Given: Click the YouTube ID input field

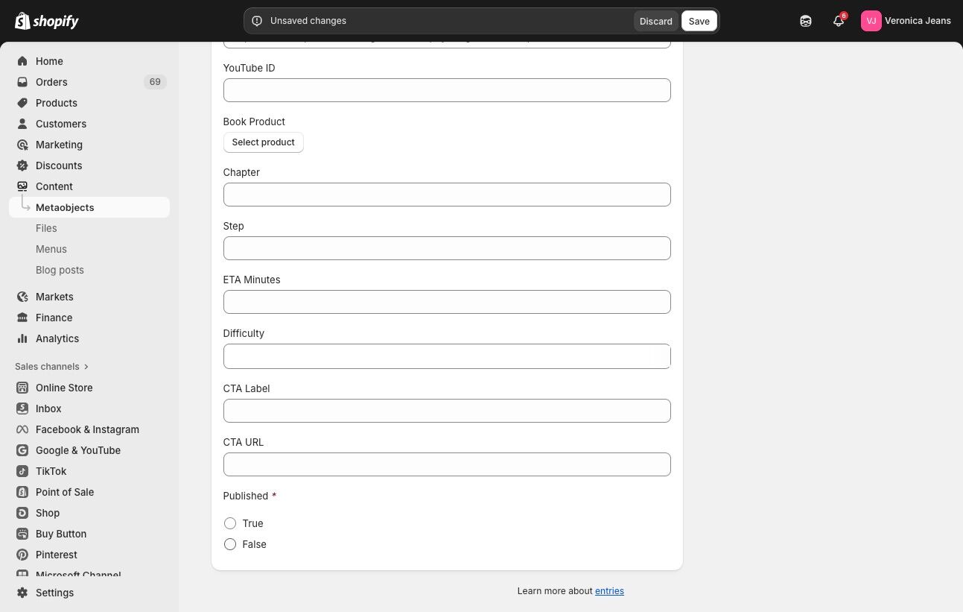Looking at the screenshot, I should 447,90.
